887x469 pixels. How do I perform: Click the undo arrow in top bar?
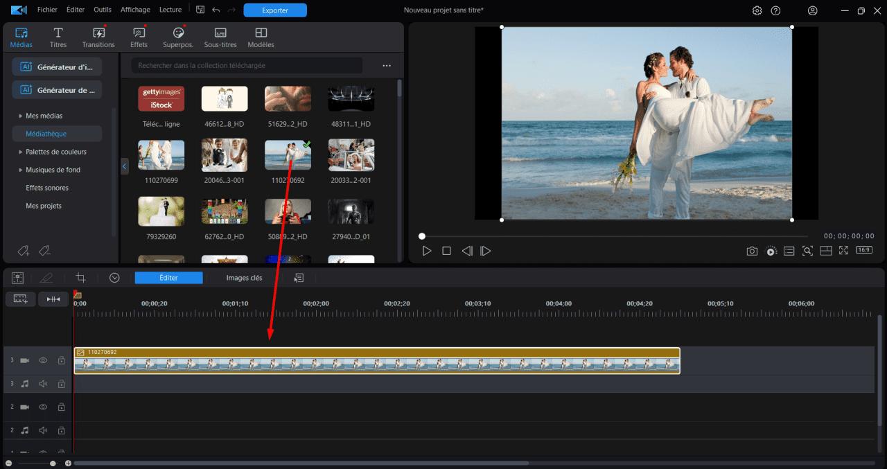click(216, 10)
